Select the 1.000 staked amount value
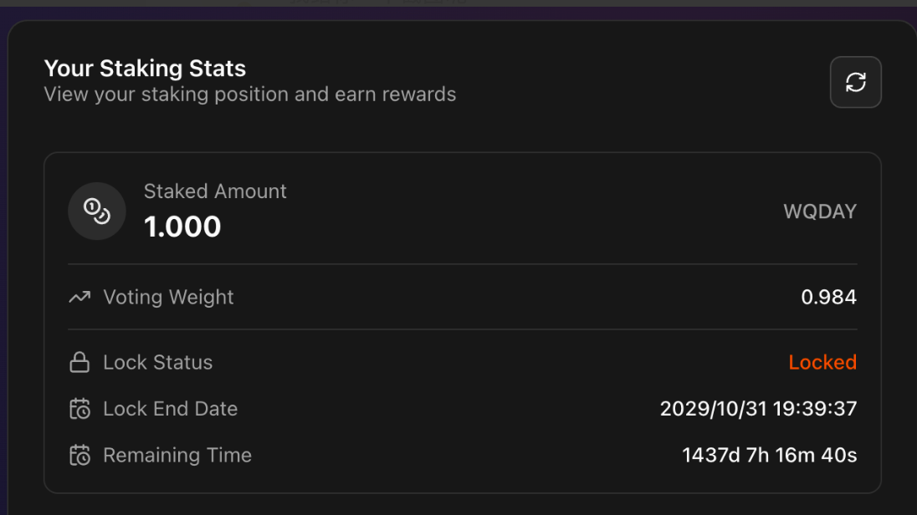Viewport: 917px width, 515px height. tap(182, 227)
